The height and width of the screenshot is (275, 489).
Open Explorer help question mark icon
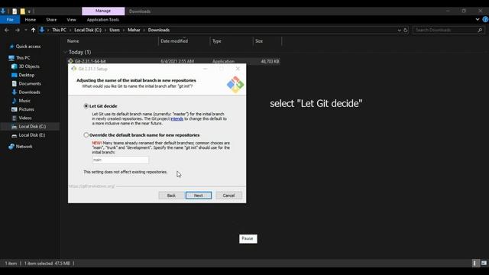click(485, 19)
